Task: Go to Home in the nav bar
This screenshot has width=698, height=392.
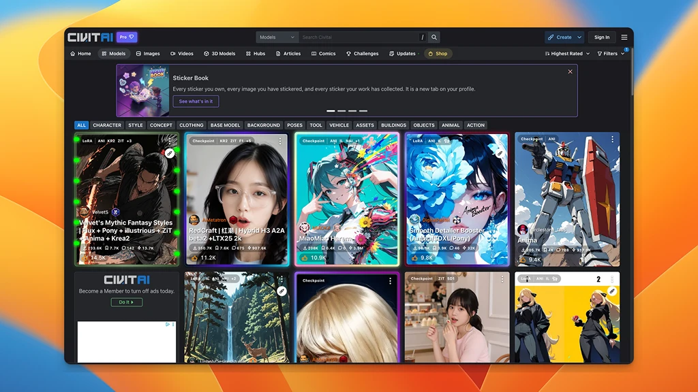Action: [80, 53]
